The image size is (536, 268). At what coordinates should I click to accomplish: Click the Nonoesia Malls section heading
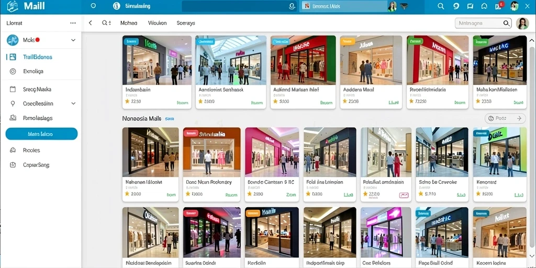click(141, 119)
